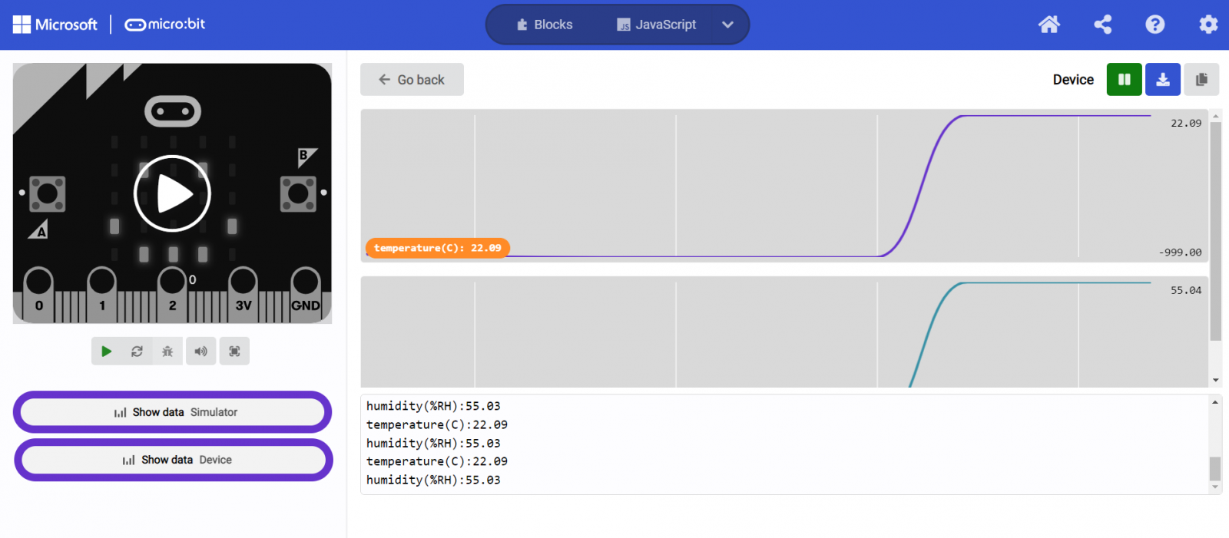1229x538 pixels.
Task: Click the GND pin on the micro:bit
Action: click(306, 294)
